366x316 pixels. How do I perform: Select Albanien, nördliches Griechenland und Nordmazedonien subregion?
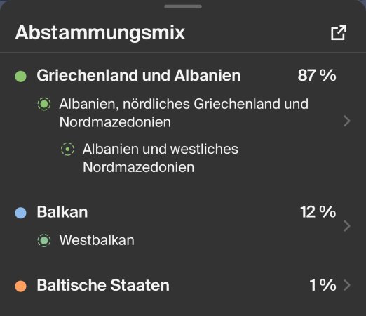[x=184, y=113]
